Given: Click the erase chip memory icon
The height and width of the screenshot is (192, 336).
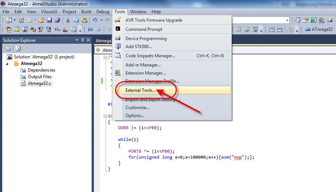Looking at the screenshot, I should [272, 29].
